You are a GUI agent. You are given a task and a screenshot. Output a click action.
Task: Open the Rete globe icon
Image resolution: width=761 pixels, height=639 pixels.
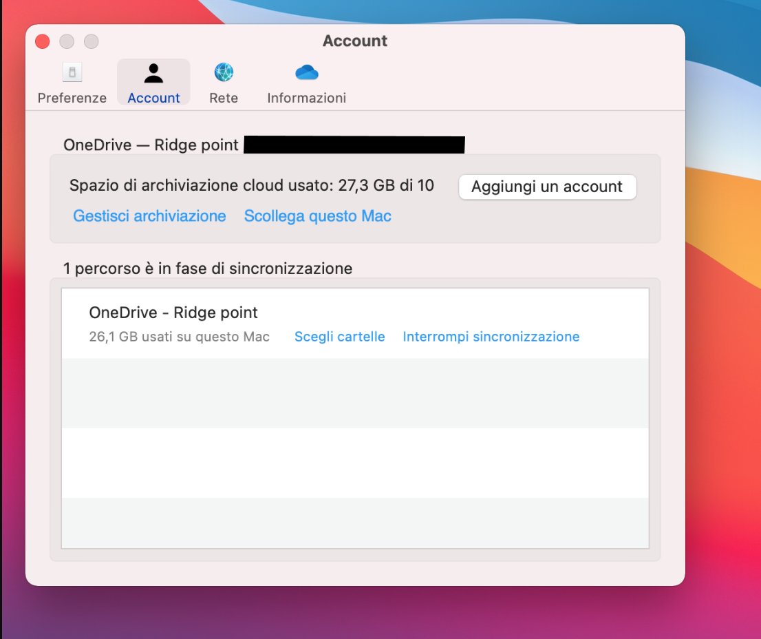pos(224,72)
